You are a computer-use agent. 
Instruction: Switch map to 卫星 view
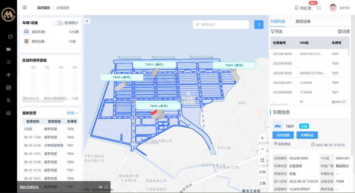262,183
